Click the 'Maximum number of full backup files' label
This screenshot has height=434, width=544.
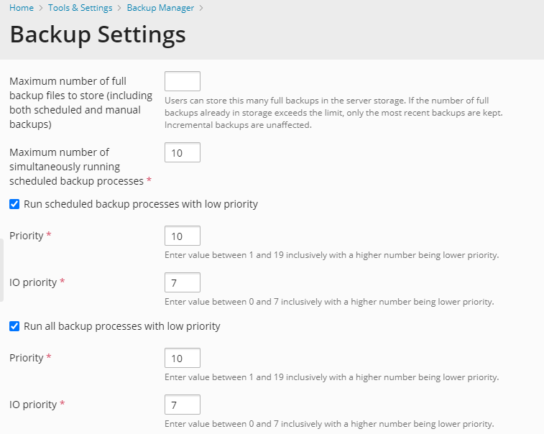tap(80, 103)
